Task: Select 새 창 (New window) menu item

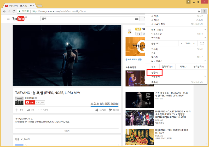Action: pos(176,20)
